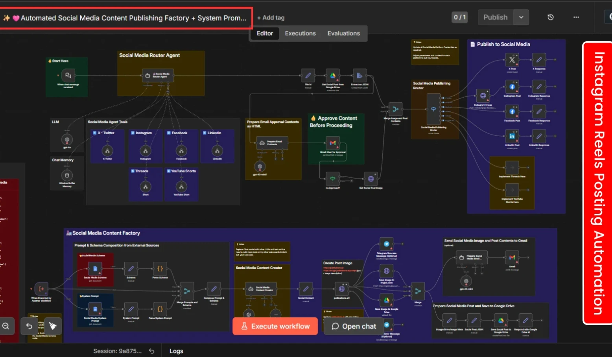Switch to the Evaluations tab
This screenshot has width=612, height=357.
pos(343,33)
